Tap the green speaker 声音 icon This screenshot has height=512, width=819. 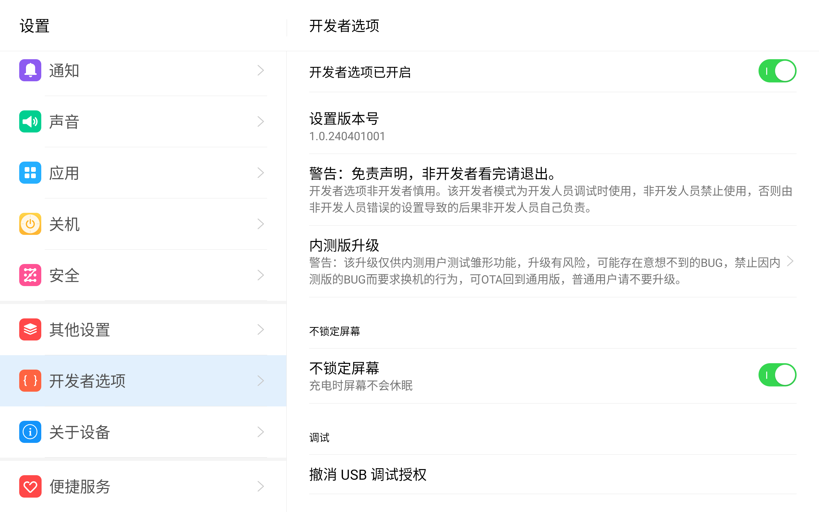click(x=30, y=122)
